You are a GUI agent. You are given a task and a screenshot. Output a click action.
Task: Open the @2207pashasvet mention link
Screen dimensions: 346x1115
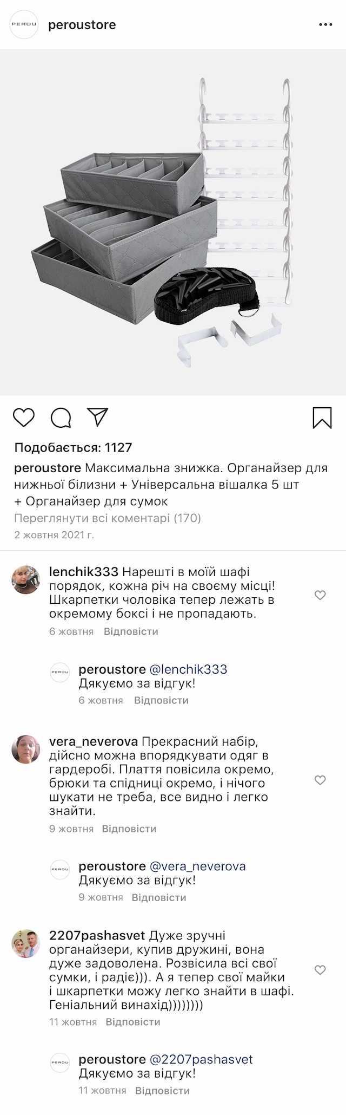(201, 1059)
